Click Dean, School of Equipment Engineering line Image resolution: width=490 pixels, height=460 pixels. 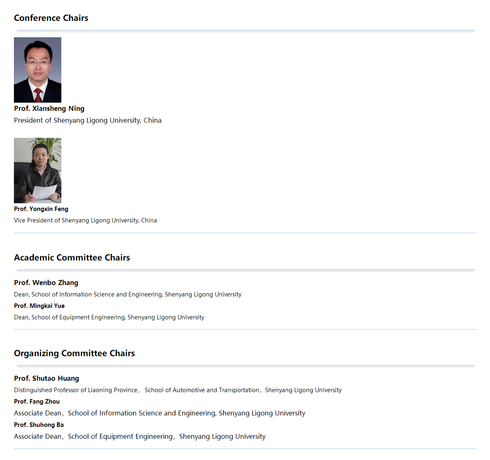[109, 318]
